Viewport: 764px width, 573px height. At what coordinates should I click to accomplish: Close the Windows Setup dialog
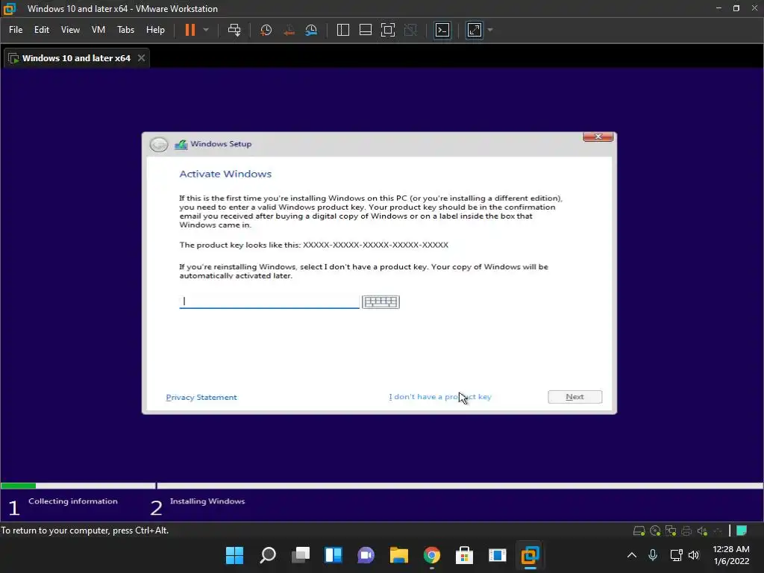pos(598,137)
